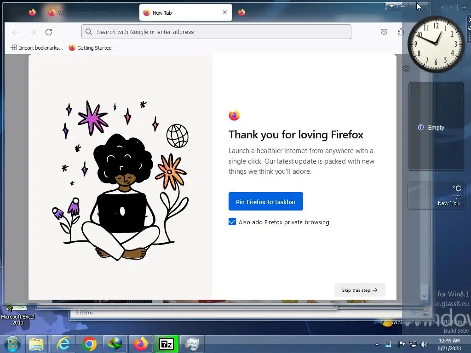Open the new tab page settings gear

(x=406, y=68)
